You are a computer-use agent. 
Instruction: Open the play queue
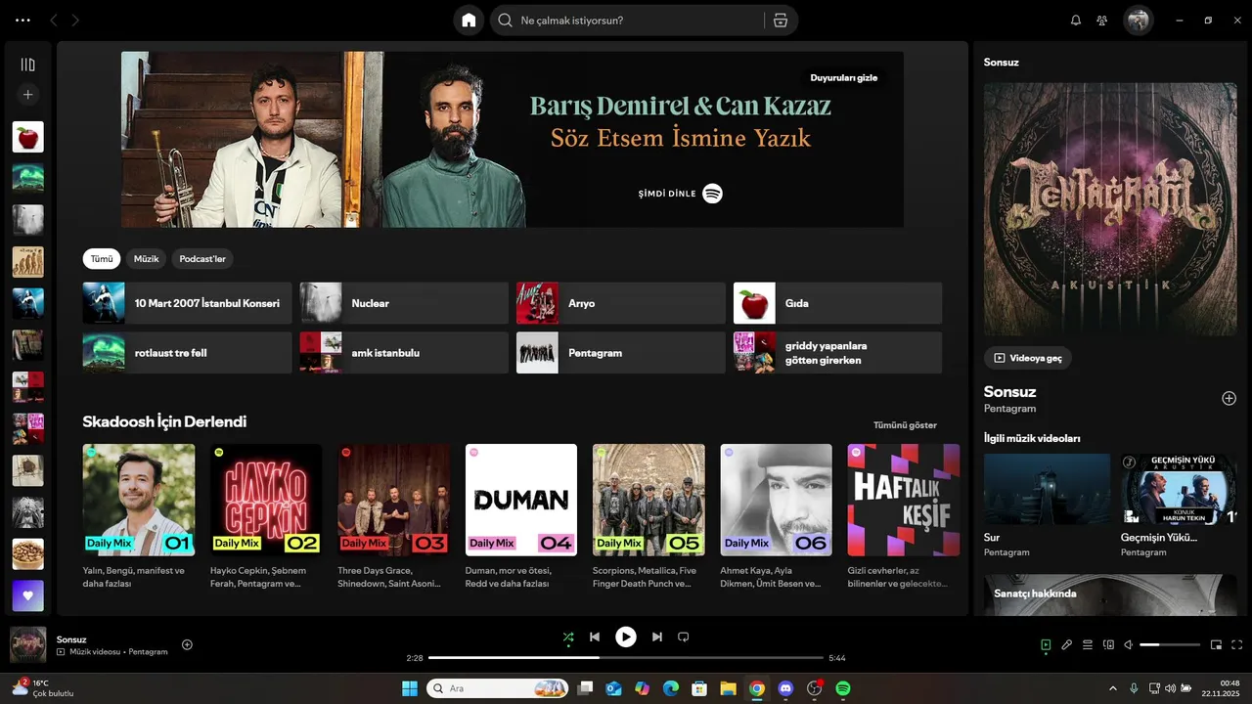1088,644
